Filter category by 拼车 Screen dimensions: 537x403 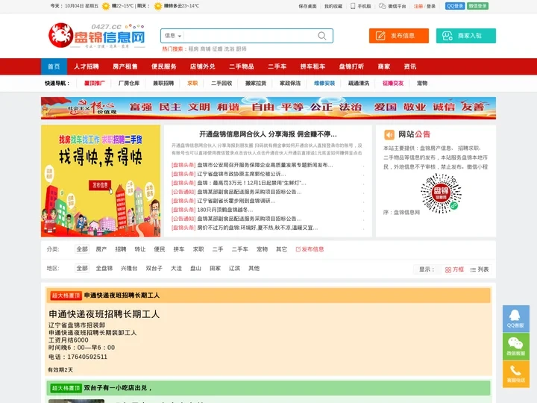coord(179,249)
